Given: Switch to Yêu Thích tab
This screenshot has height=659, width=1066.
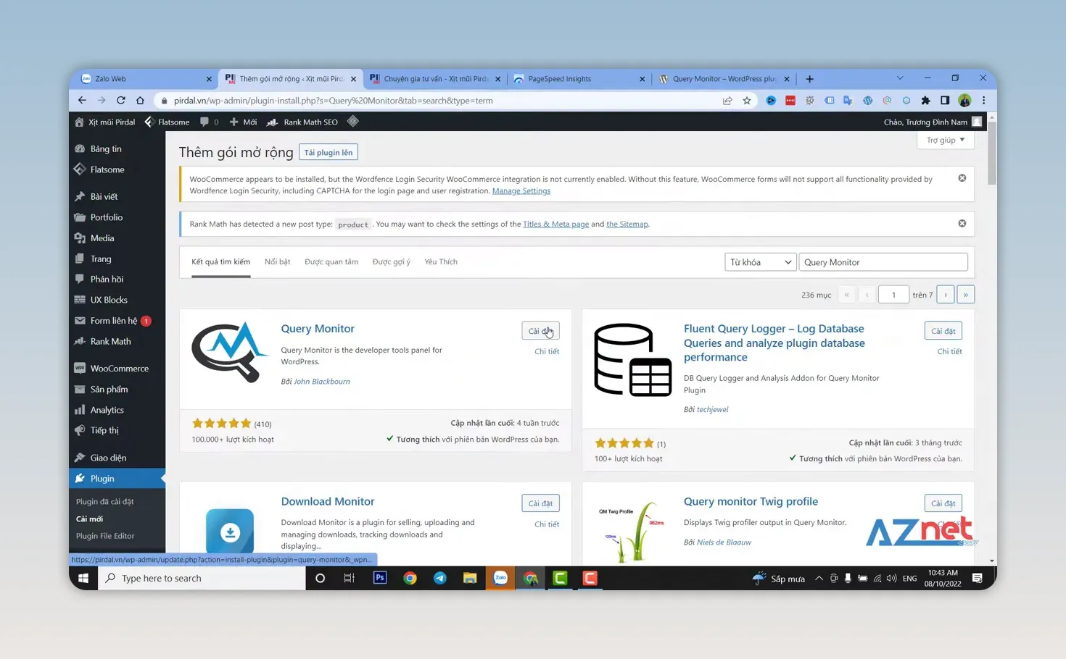Looking at the screenshot, I should coord(441,261).
